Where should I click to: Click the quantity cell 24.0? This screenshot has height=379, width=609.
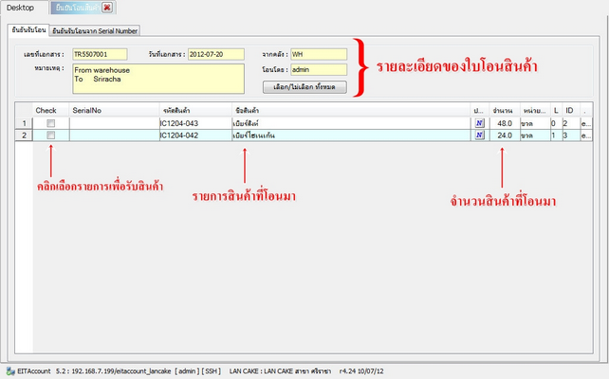(505, 135)
